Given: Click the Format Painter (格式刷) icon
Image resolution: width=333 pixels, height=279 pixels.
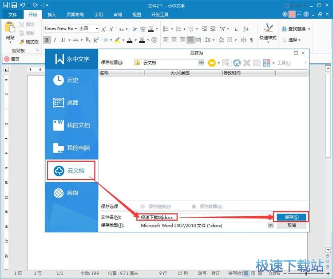Looking at the screenshot, I should [x=22, y=42].
